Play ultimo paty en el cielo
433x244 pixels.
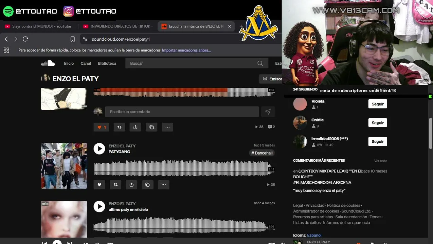click(x=99, y=206)
